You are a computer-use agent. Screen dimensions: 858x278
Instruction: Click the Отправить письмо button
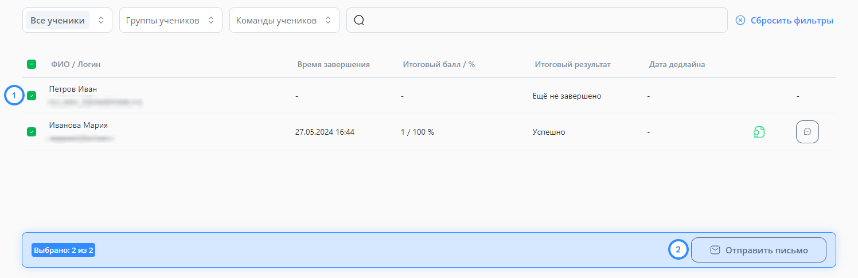tap(759, 250)
